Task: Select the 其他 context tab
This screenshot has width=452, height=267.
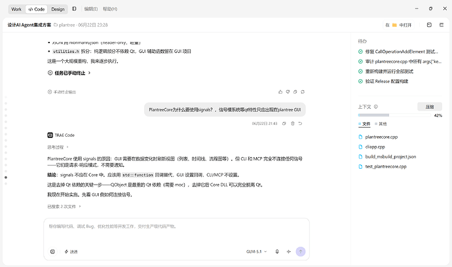Action: coord(381,124)
